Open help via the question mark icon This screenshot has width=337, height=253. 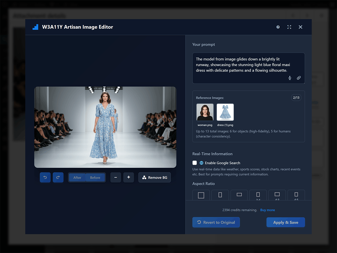pos(278,27)
